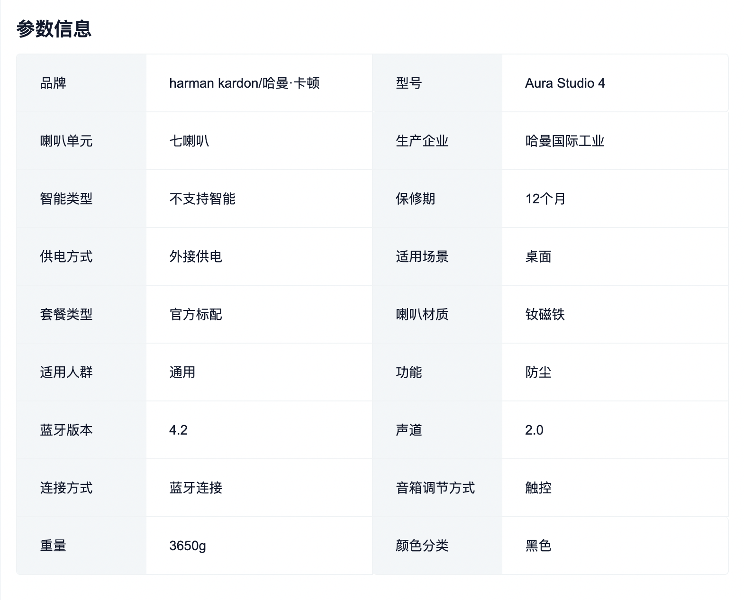Select the 连接方式 label cell

tap(82, 488)
